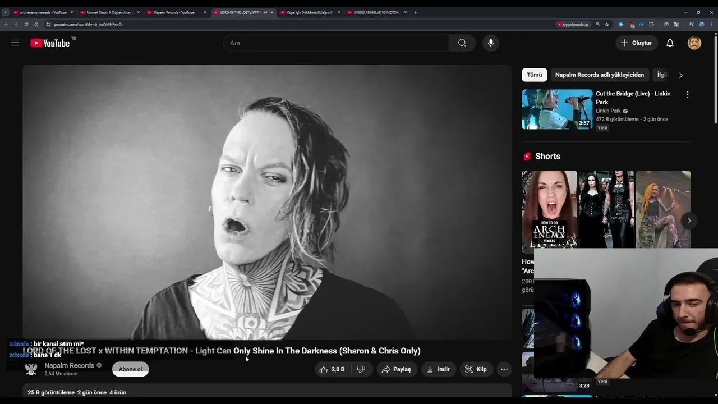
Task: Open the extensions puzzle icon
Action: pyautogui.click(x=651, y=24)
